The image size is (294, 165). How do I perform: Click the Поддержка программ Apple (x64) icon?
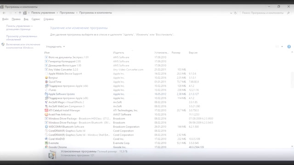[46, 86]
